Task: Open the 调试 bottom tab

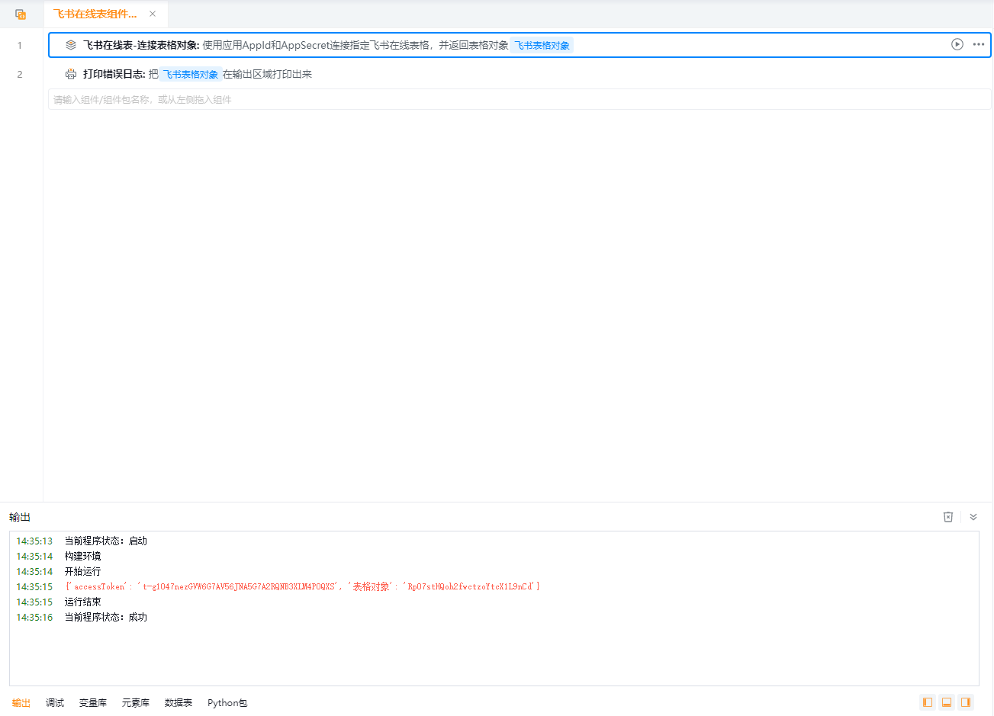Action: click(x=55, y=703)
